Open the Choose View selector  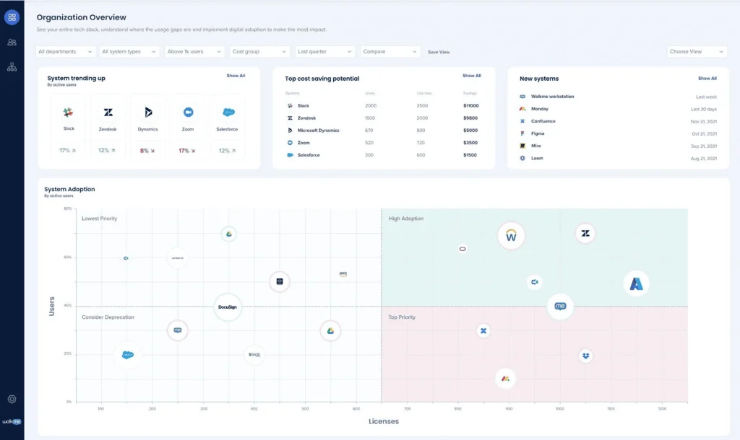click(x=698, y=51)
